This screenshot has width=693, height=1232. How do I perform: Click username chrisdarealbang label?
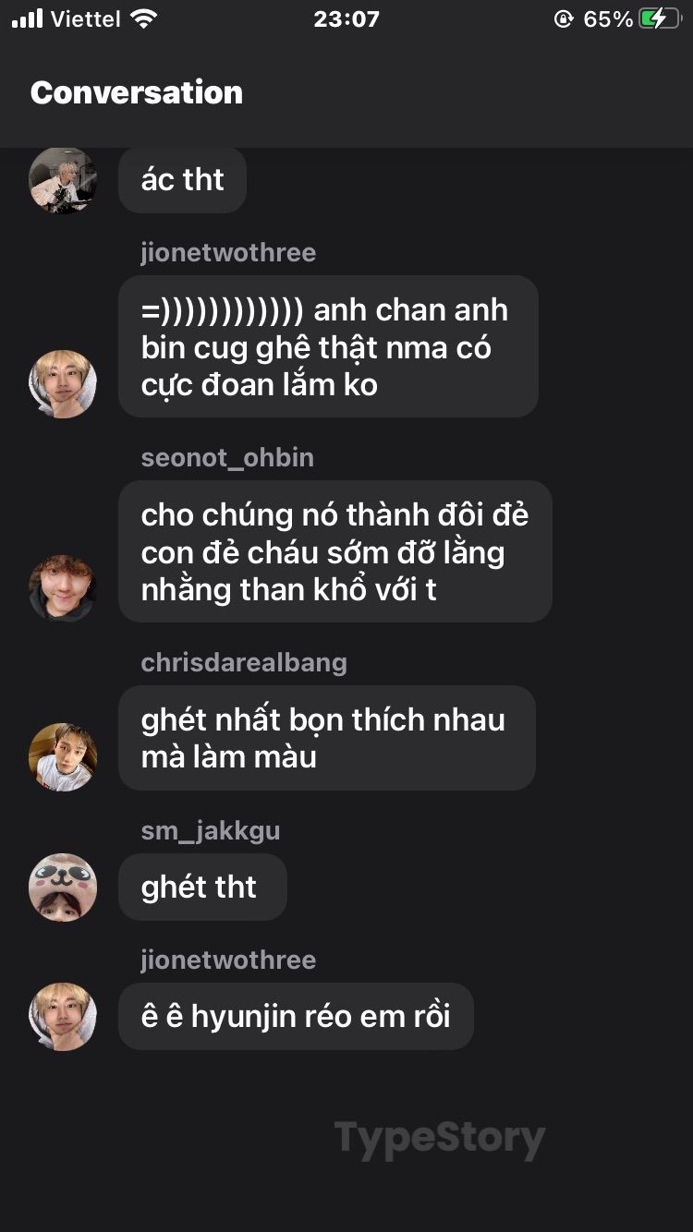pos(244,663)
